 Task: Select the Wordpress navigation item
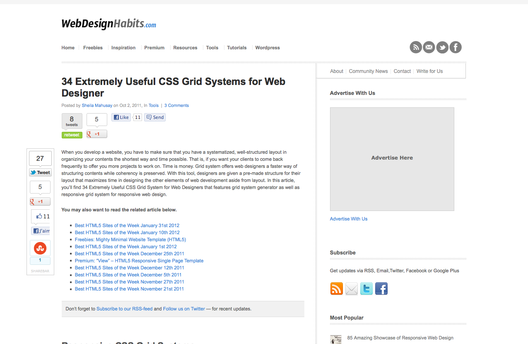[268, 48]
